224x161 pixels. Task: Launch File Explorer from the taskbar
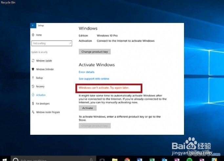[x=115, y=160]
